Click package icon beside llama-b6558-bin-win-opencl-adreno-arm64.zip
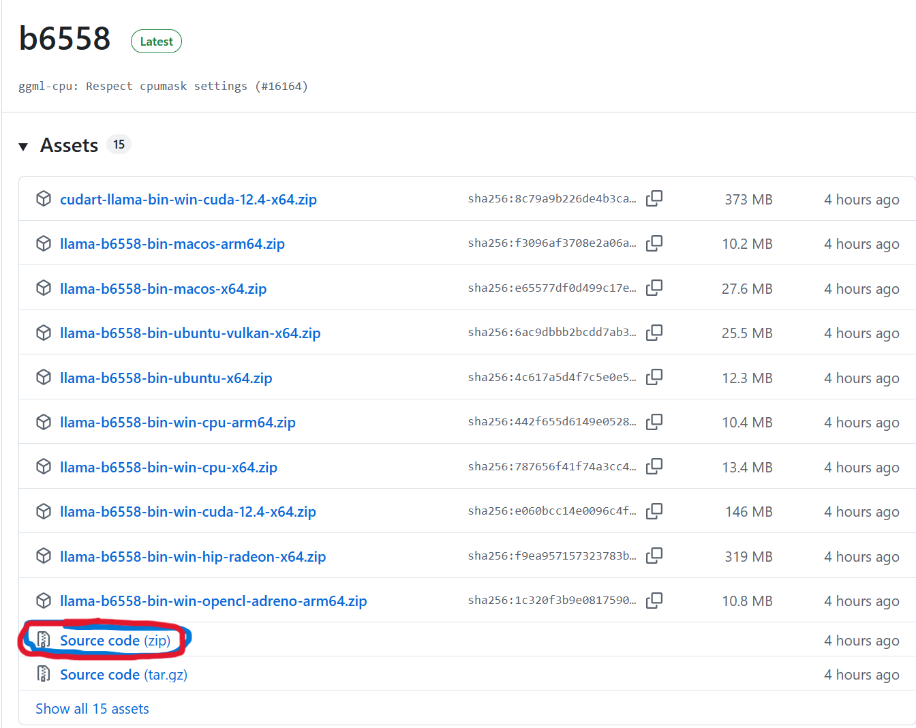The image size is (916, 728). 44,601
